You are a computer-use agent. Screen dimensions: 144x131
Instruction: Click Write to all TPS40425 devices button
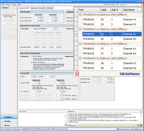9,24
